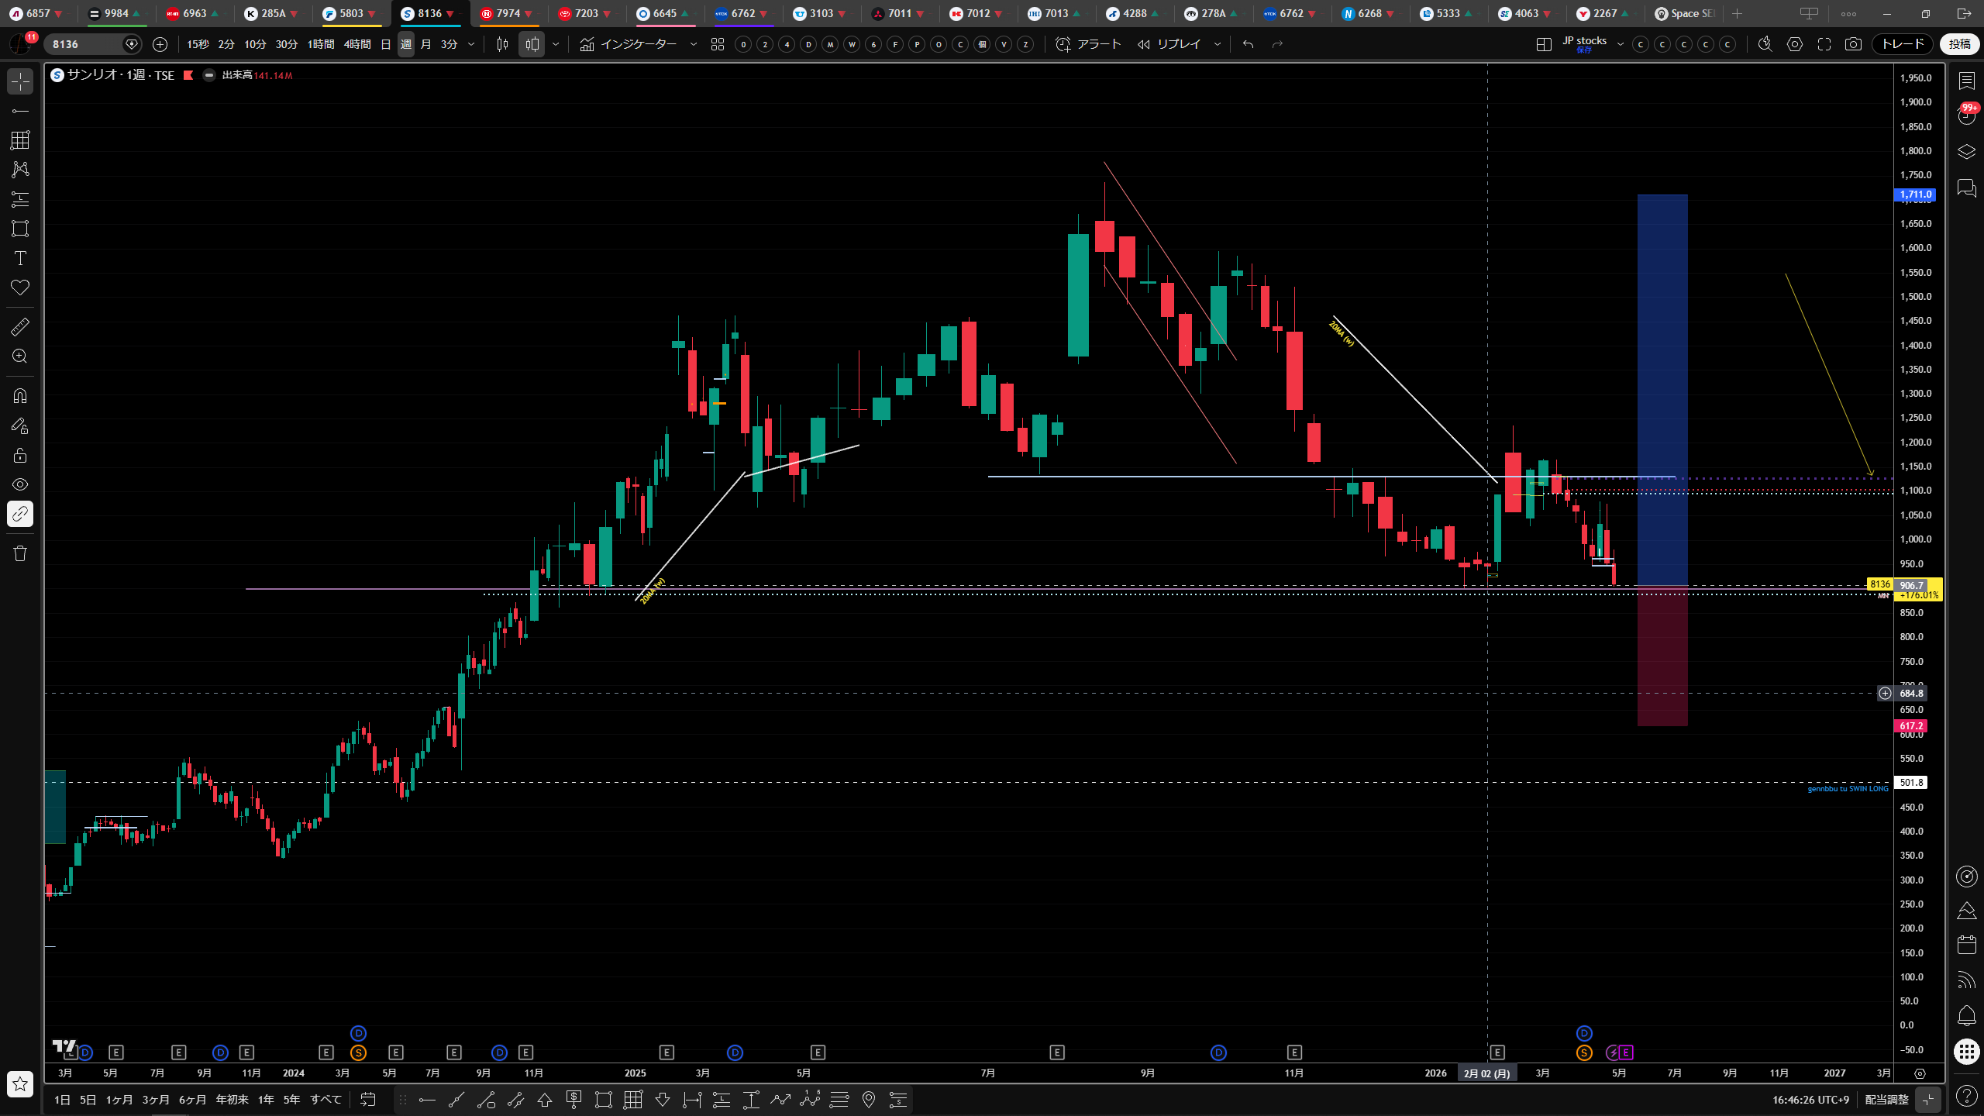Open favorites star toolbar button
Viewport: 1984px width, 1116px height.
pos(20,1084)
